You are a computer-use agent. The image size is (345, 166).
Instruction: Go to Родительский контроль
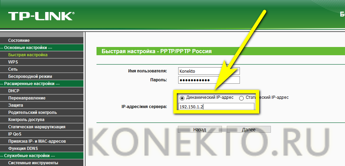point(42,112)
